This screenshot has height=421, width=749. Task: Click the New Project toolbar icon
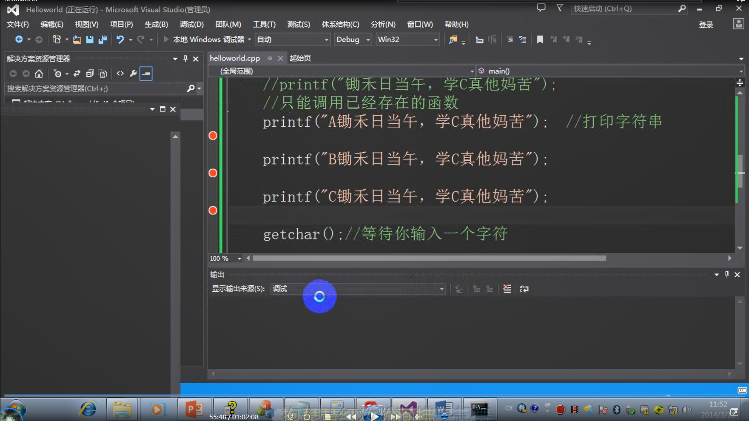[x=57, y=40]
